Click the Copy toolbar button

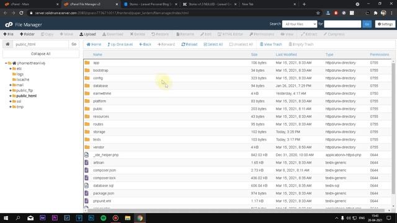[47, 34]
